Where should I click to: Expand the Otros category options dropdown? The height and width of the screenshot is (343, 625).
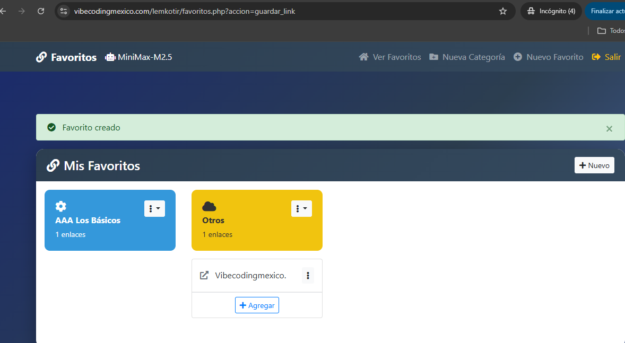click(301, 209)
